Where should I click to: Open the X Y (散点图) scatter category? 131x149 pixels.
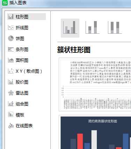tap(25, 71)
